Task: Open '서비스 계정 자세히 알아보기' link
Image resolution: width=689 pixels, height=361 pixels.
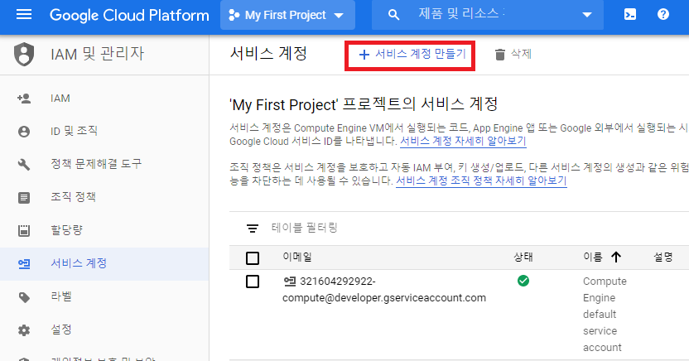Action: (463, 141)
